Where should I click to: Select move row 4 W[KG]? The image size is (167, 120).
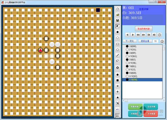pos(142,56)
